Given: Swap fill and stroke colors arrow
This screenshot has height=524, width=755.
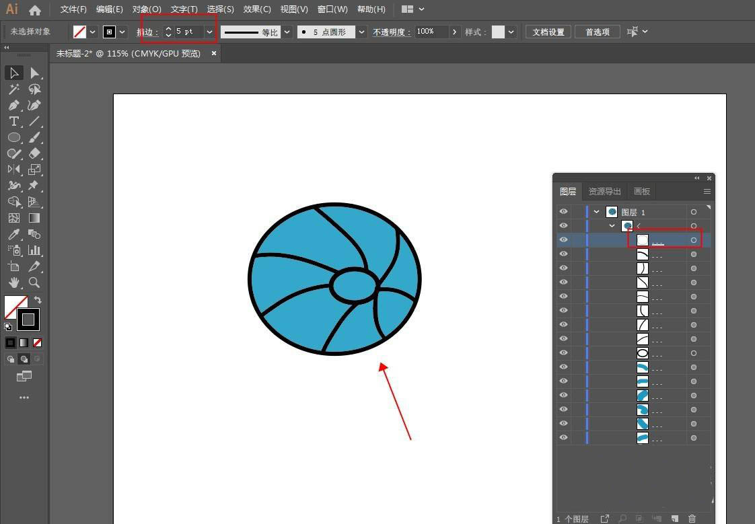Looking at the screenshot, I should click(x=38, y=300).
